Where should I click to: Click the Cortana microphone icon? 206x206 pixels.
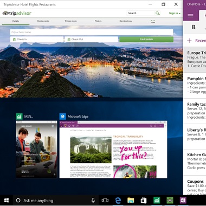[x=93, y=201]
